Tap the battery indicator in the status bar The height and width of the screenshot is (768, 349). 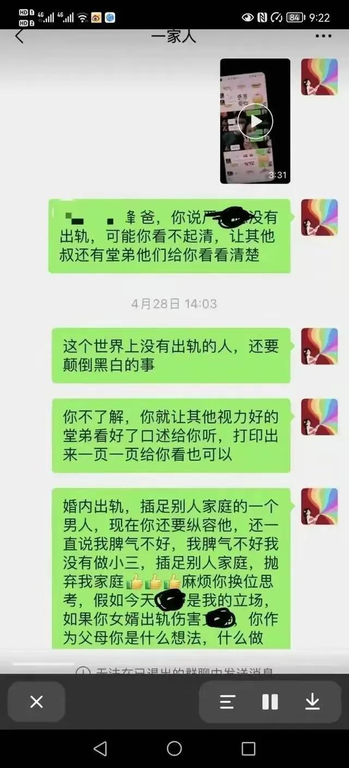point(295,17)
